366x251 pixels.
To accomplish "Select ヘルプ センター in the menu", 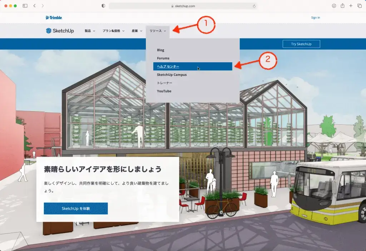I will point(193,67).
